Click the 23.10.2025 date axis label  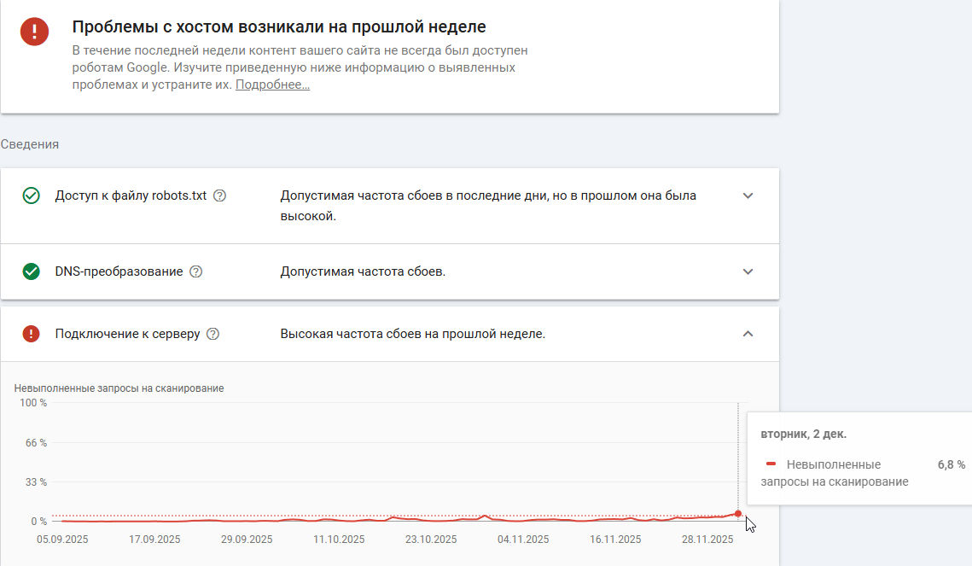click(x=431, y=540)
